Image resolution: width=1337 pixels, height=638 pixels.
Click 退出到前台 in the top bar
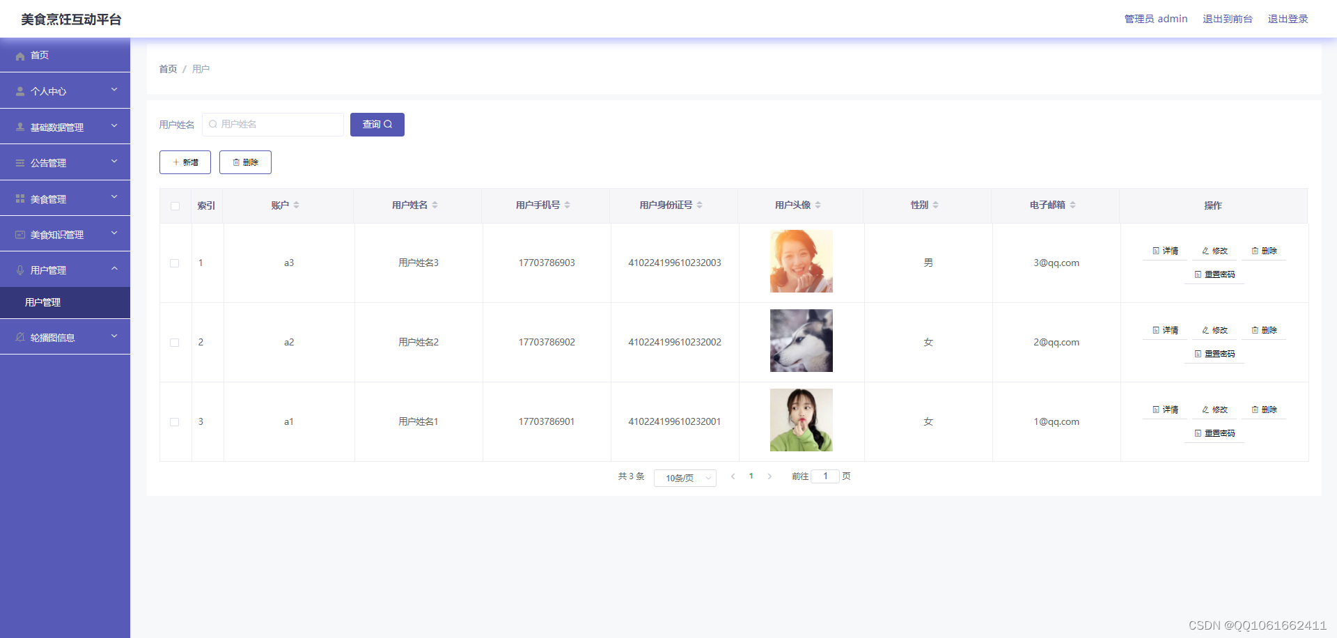tap(1228, 19)
